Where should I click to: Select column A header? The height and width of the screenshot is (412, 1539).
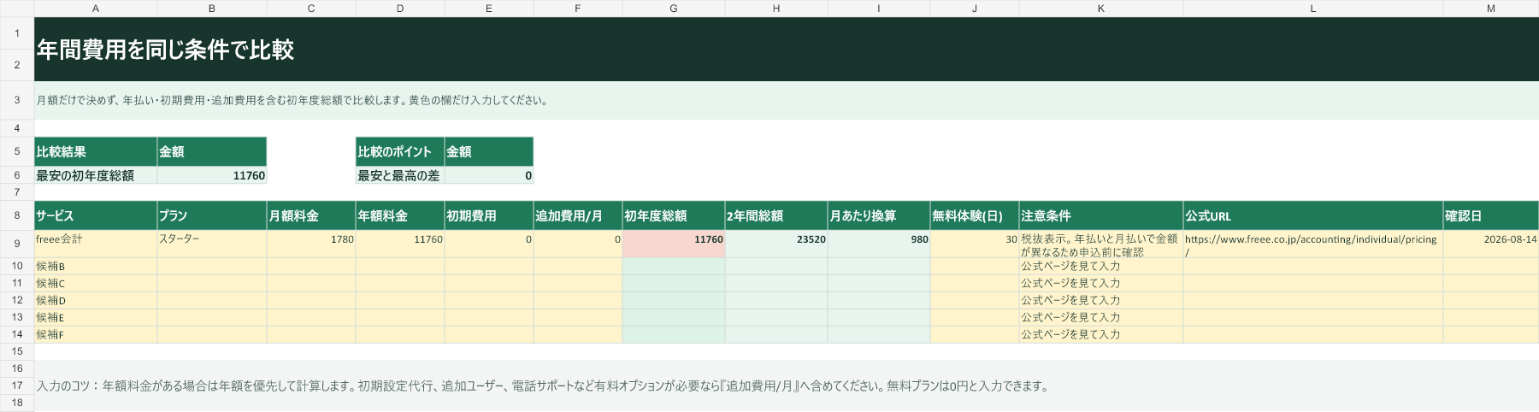[x=96, y=8]
